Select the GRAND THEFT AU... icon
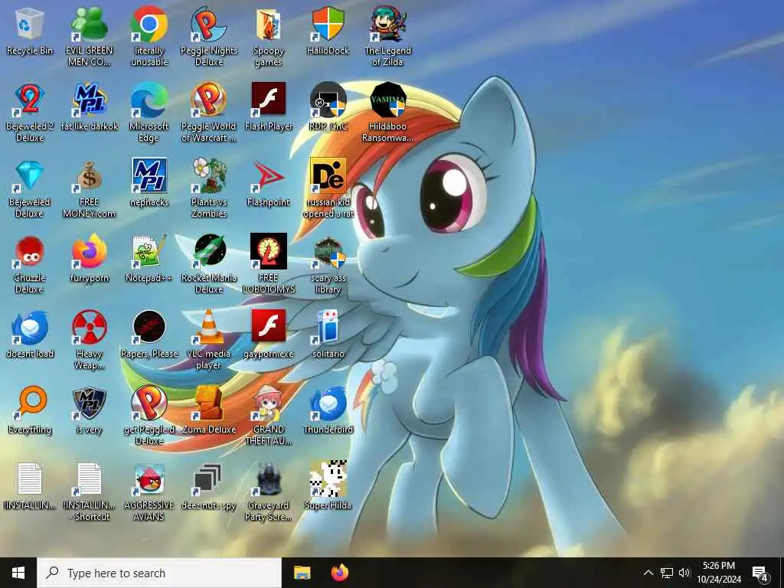Screen dimensions: 784x588 tap(269, 403)
